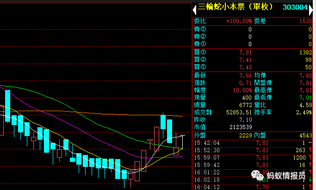This screenshot has width=316, height=190.
Task: Click the 買③ bid price 7.40
Action: (x=246, y=67)
